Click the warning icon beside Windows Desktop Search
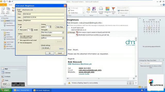165x92 pixels. coord(69,83)
